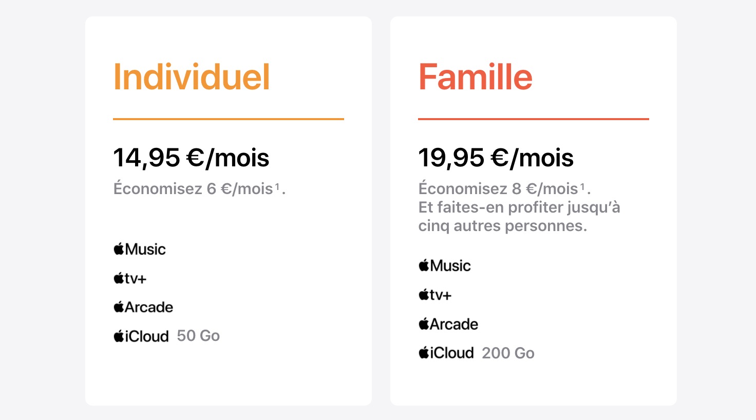Click the 200 Go storage label

click(x=508, y=353)
